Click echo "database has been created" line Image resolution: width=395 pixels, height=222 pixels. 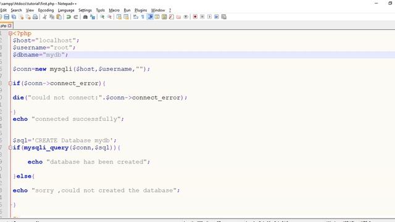tap(89, 162)
